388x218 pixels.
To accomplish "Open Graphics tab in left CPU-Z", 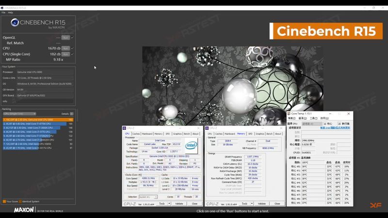I will click(177, 134).
